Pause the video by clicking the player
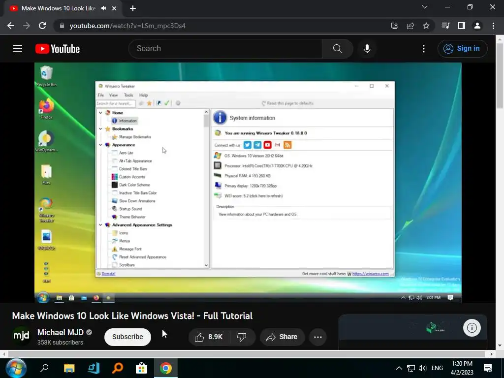 tap(248, 182)
